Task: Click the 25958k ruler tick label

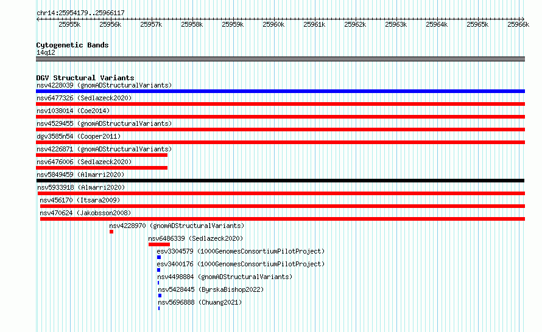Action: pyautogui.click(x=192, y=24)
